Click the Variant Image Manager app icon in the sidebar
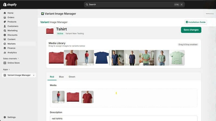 point(5,75)
